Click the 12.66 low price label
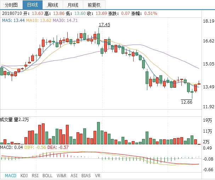This screenshot has width=215, height=180. pyautogui.click(x=187, y=102)
